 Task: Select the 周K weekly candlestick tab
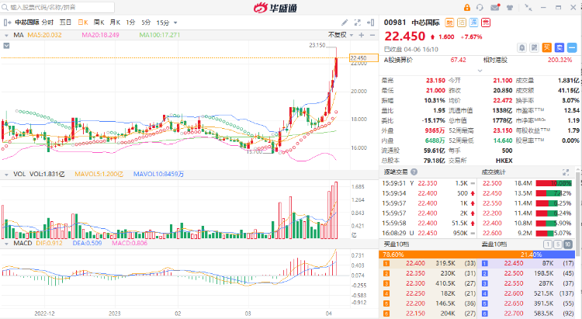tap(99, 23)
